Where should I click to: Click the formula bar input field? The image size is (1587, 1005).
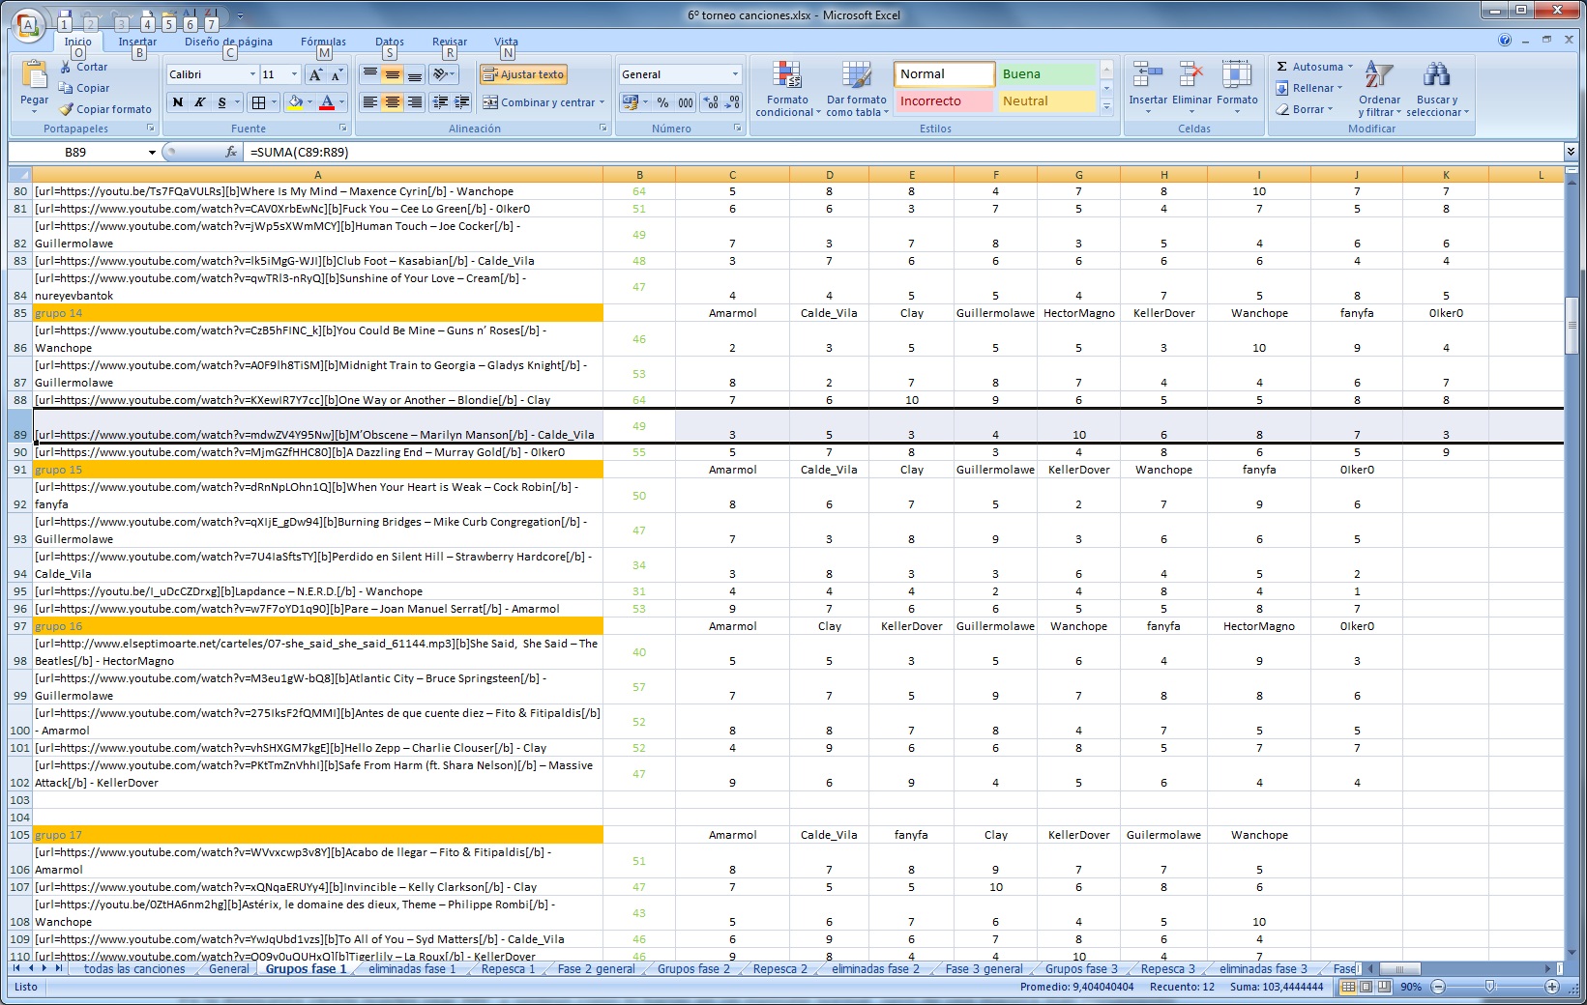point(903,152)
